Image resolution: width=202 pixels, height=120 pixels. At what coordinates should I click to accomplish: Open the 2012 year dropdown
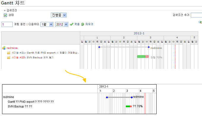(62, 25)
